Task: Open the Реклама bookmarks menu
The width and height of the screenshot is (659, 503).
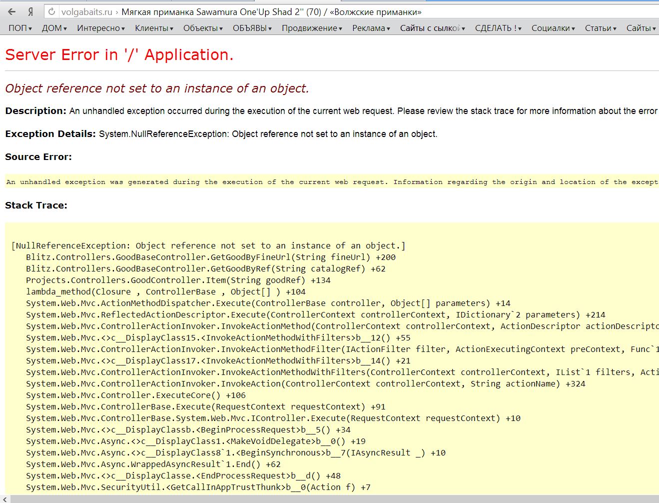Action: [371, 28]
